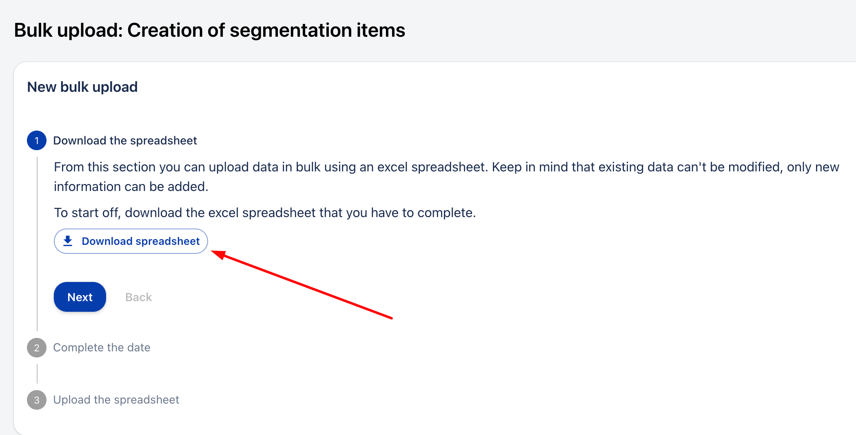Open the 'Download the spreadsheet' step title

(x=125, y=141)
